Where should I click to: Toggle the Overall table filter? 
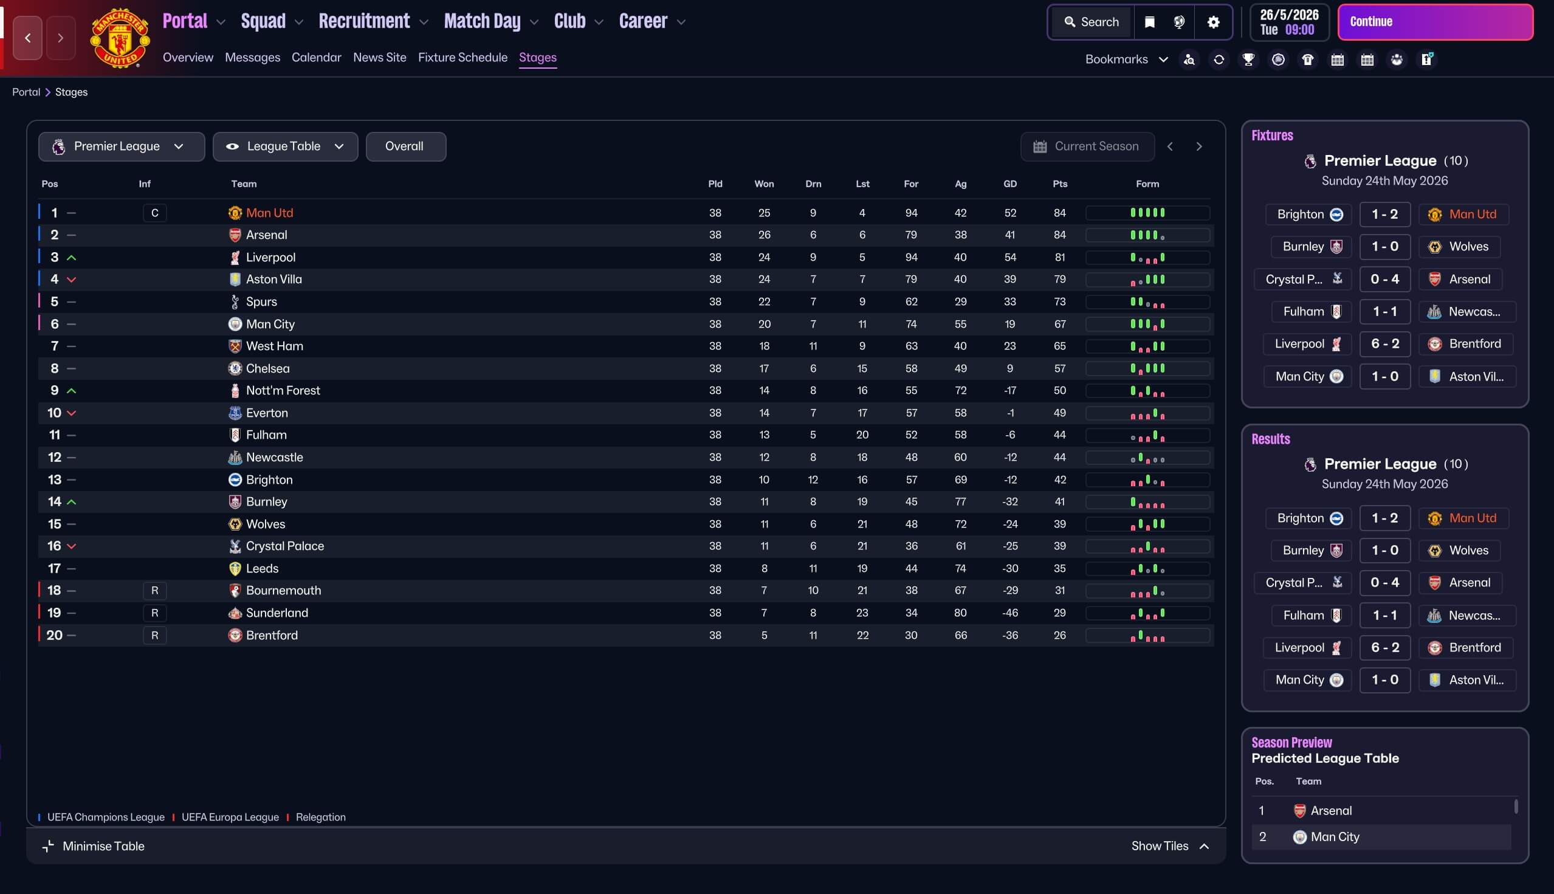point(405,146)
